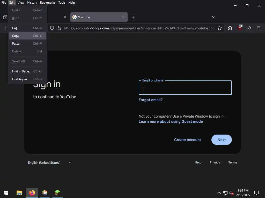Click the Next button
The width and height of the screenshot is (265, 198).
click(x=222, y=140)
